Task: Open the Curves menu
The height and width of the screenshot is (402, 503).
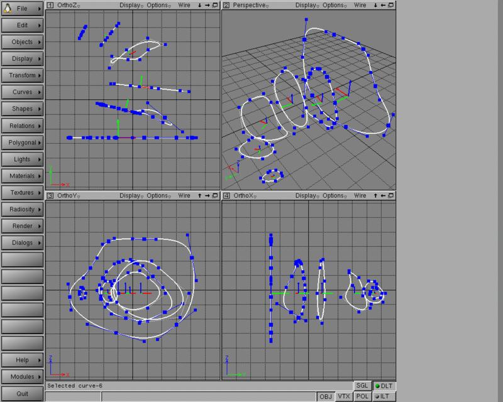Action: 22,92
